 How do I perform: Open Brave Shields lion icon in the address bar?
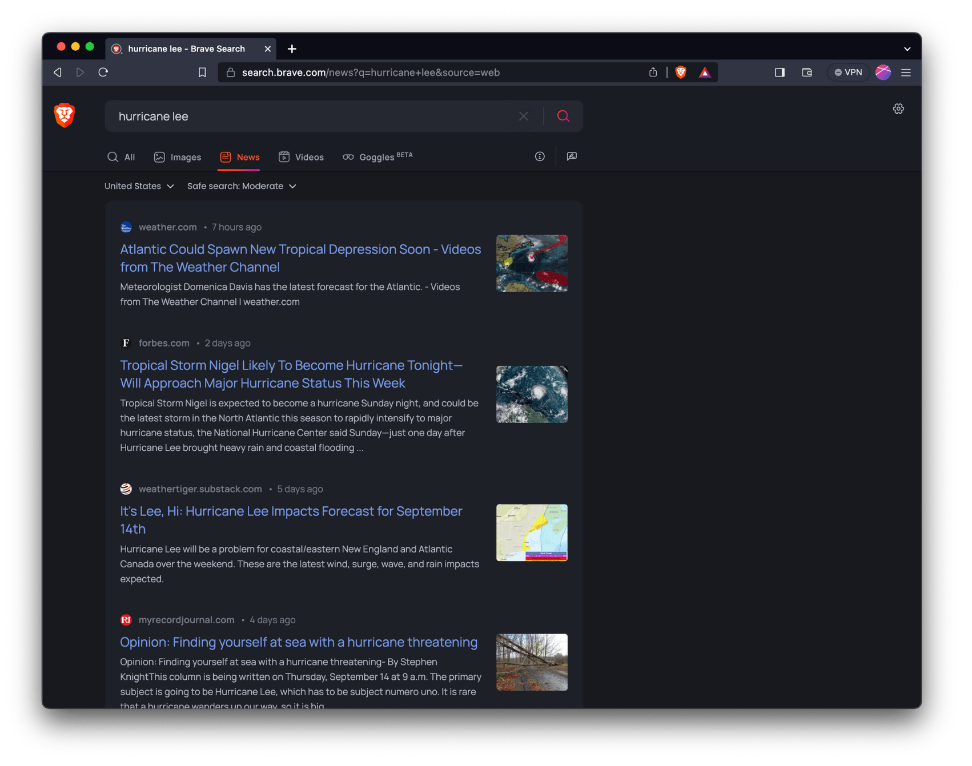681,72
